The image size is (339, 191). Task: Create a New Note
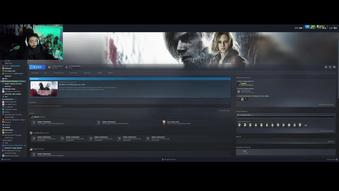coord(331,141)
